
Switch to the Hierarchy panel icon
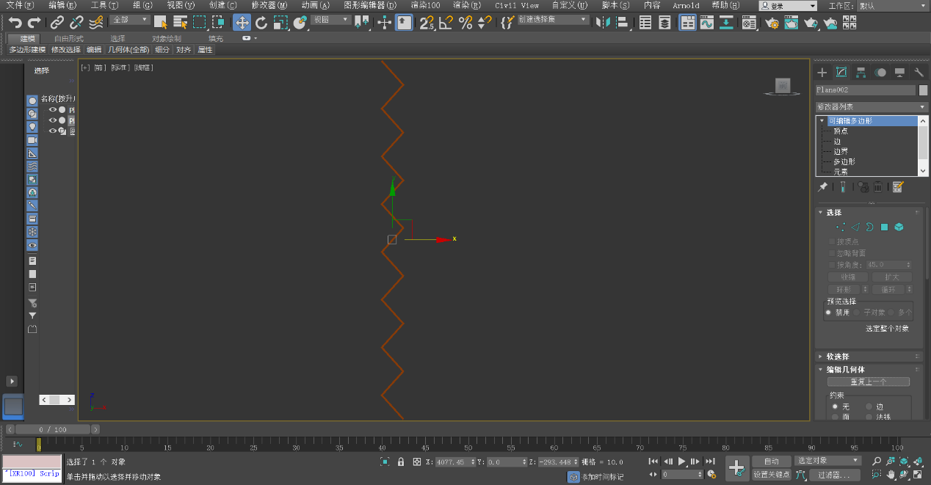point(861,72)
